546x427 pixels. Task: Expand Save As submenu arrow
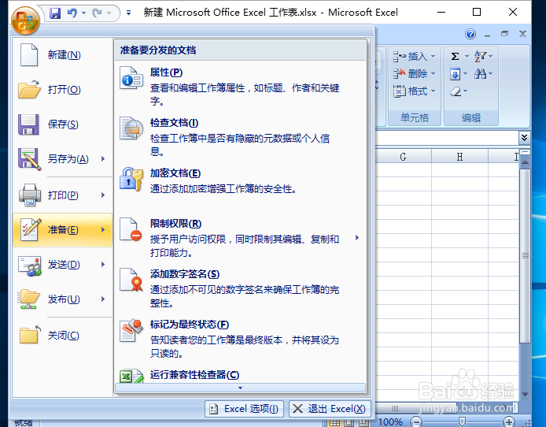click(103, 159)
